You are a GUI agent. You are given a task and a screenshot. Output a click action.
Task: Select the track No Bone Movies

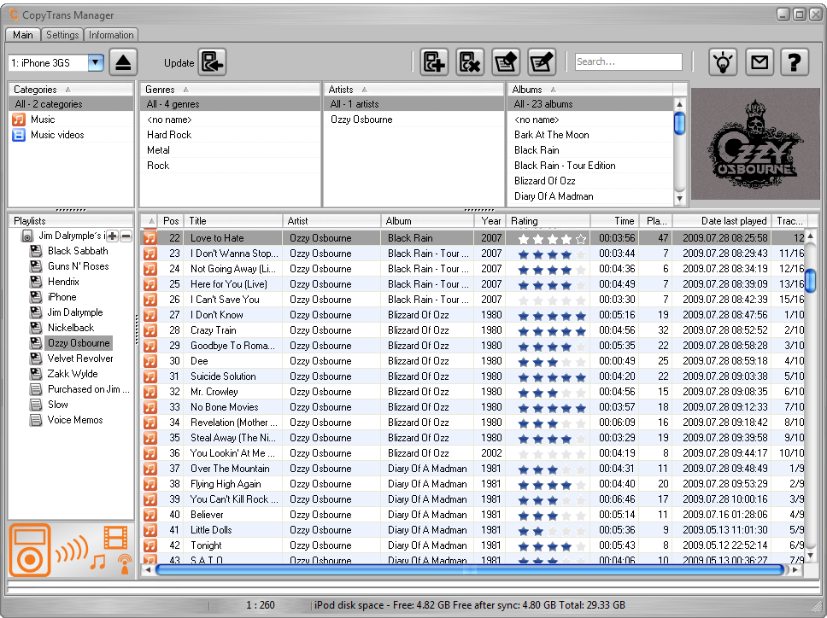tap(473, 406)
